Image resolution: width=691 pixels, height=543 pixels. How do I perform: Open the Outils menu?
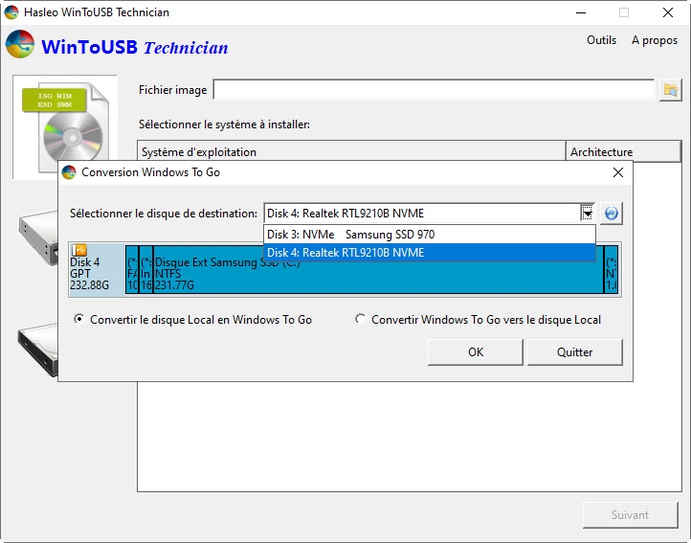[x=601, y=40]
